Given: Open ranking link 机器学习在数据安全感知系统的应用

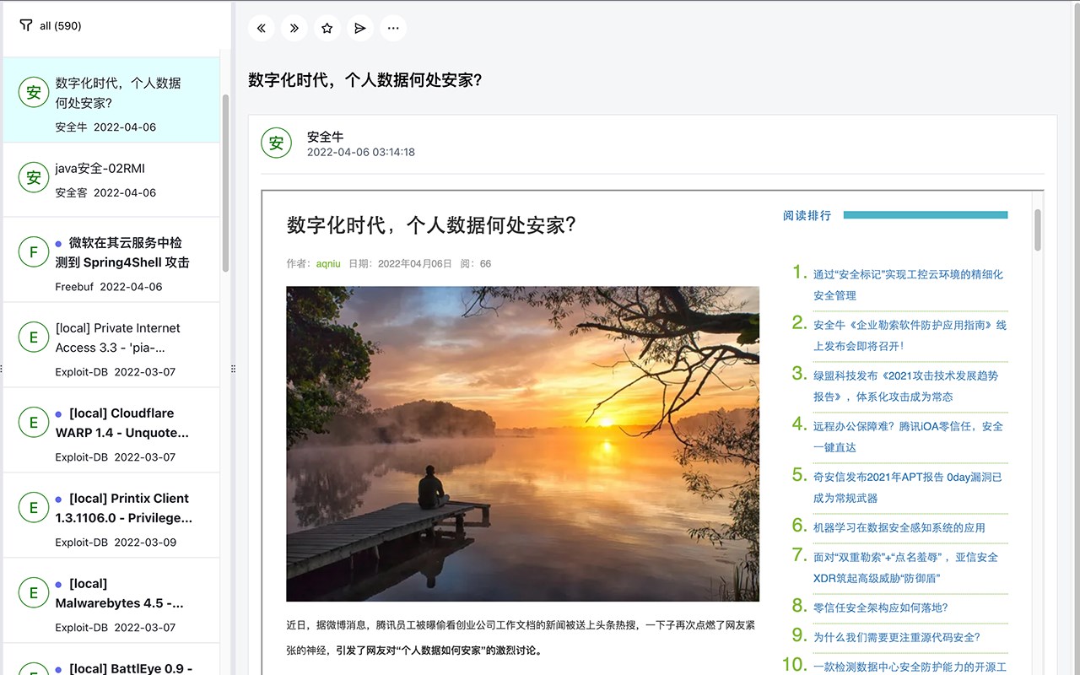Looking at the screenshot, I should click(x=899, y=527).
